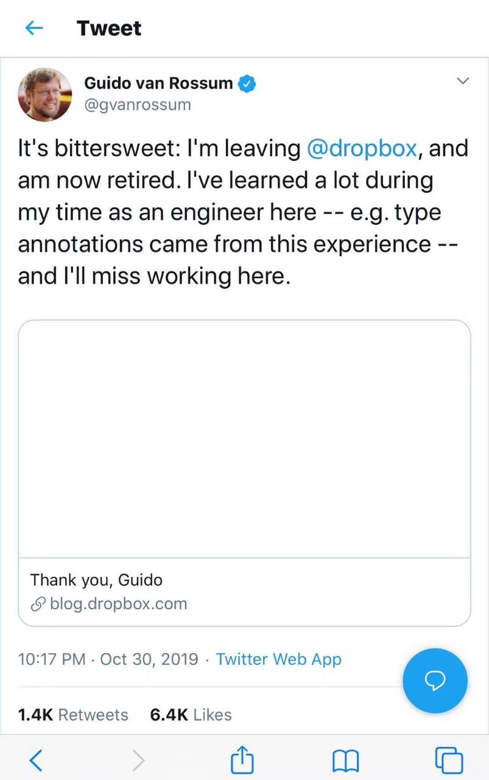This screenshot has width=489, height=780.
Task: Tap the blue back arrow in Tweet header
Action: (34, 28)
